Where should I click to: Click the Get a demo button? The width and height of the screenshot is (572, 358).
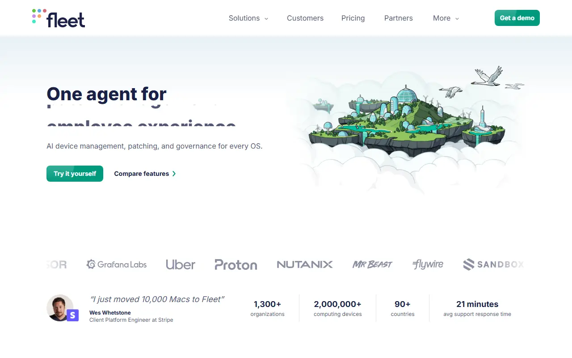(517, 18)
